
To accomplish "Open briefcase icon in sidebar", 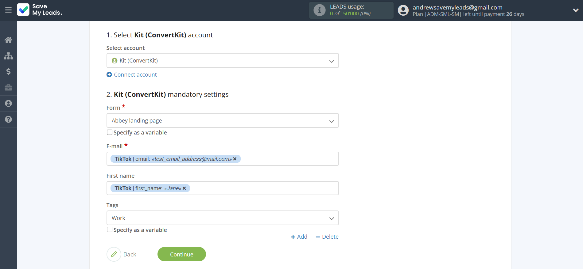I will (x=8, y=88).
